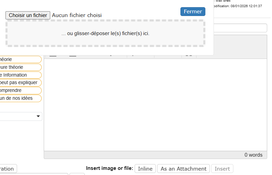The image size is (272, 175).
Task: Click the 'Choisir un fichier' button
Action: tap(28, 15)
